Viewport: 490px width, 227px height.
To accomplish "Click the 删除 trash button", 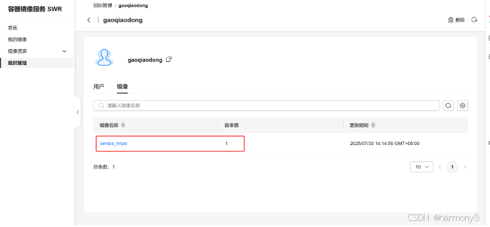I will point(456,20).
